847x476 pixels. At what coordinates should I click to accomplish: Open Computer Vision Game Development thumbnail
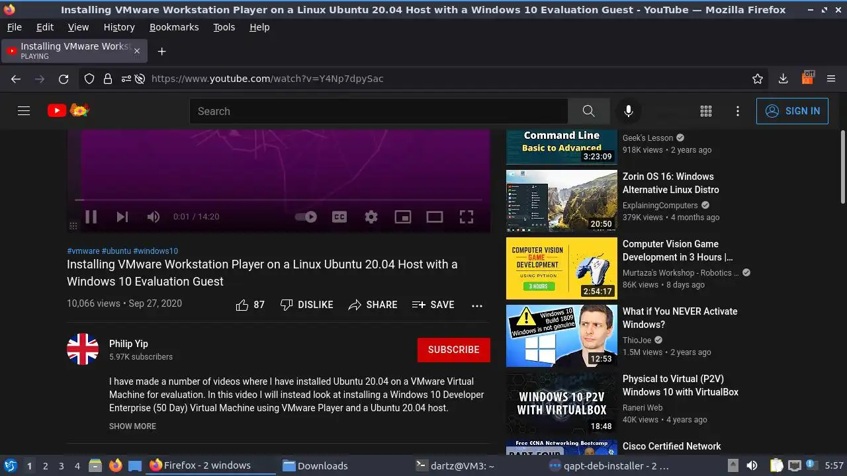pos(562,268)
